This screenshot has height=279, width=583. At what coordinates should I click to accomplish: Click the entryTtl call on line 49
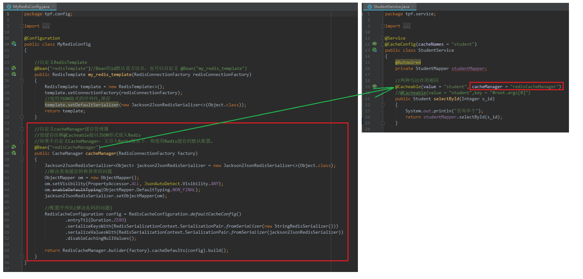(96, 220)
